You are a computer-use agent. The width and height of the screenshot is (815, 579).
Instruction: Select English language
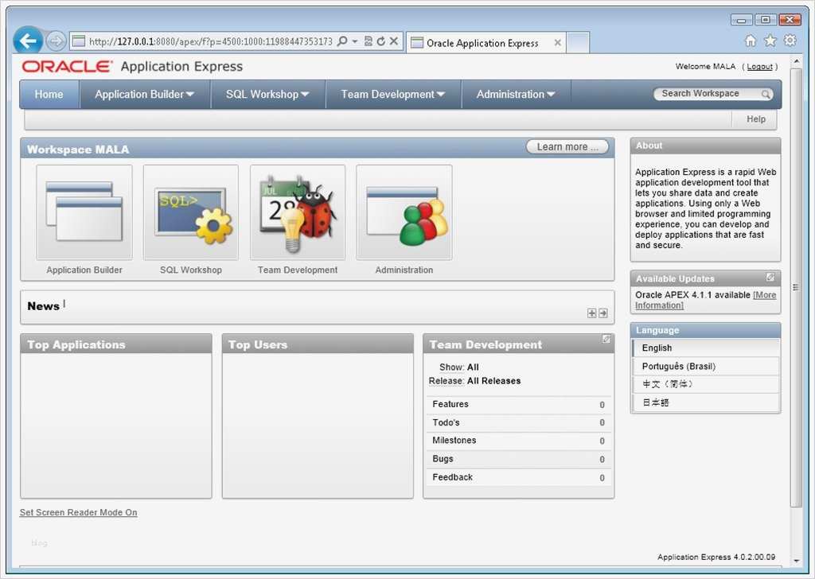pos(706,348)
